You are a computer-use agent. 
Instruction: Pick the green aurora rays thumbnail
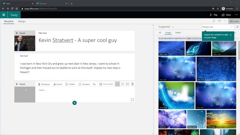224,48
